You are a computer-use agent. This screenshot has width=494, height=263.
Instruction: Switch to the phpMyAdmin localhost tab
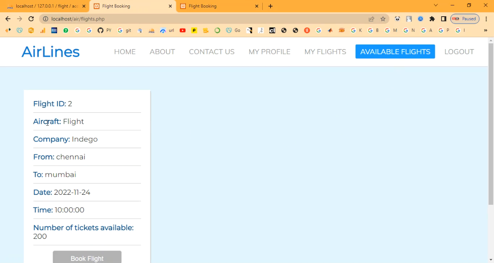click(x=46, y=6)
